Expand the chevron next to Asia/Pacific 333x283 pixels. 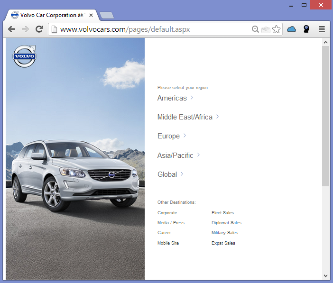click(199, 155)
